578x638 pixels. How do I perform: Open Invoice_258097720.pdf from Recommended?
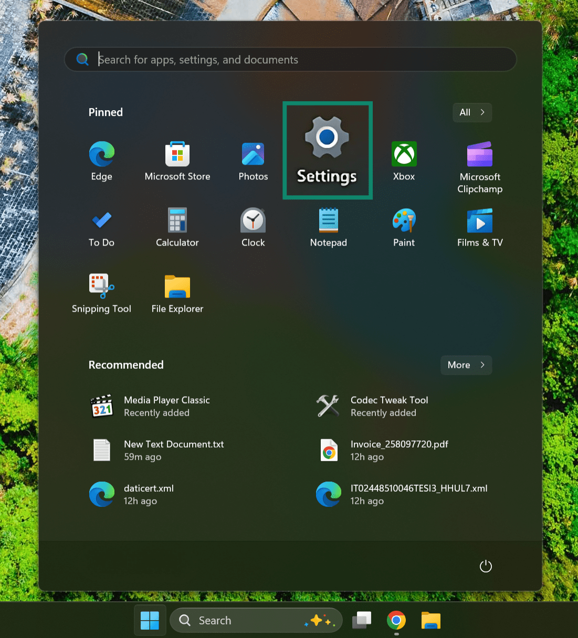[398, 450]
